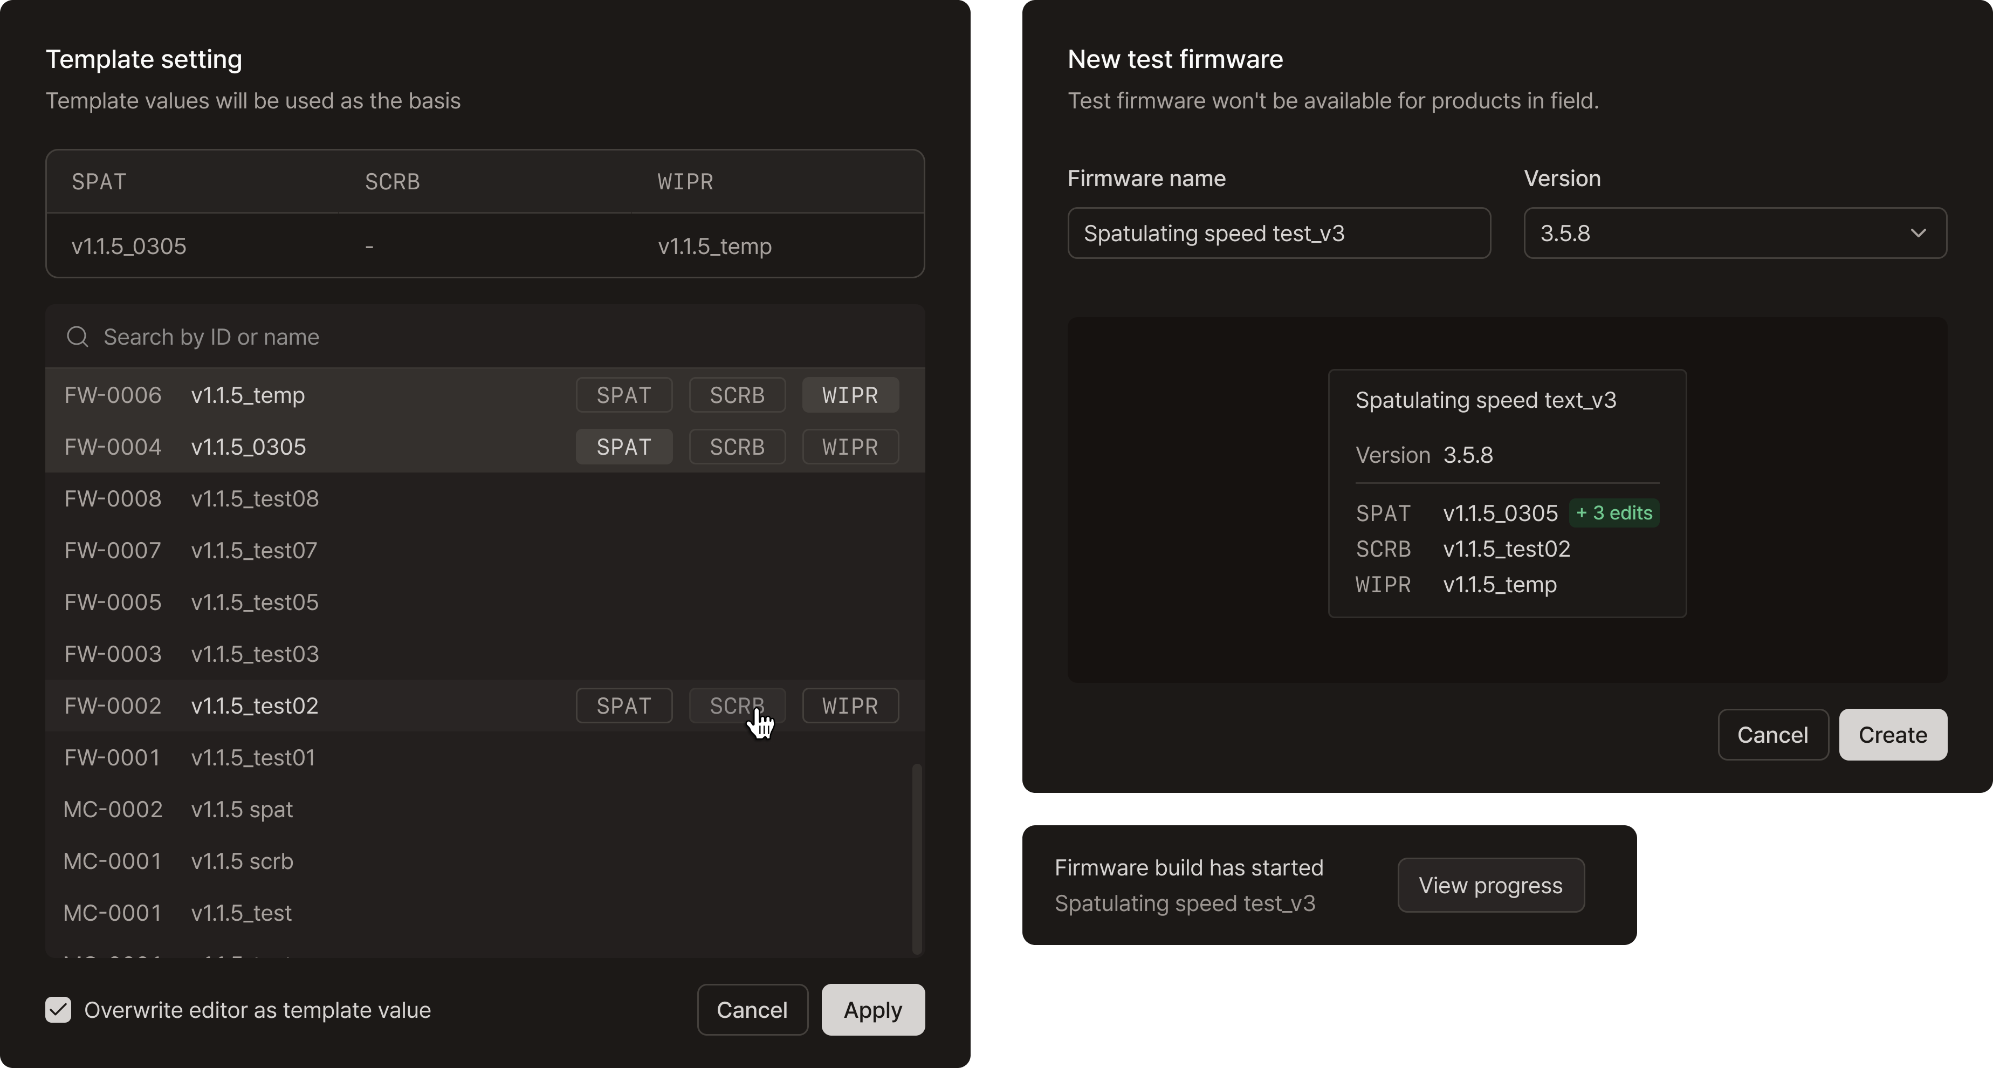Toggle Overwrite editor as template value checkbox
1993x1068 pixels.
(x=59, y=1009)
